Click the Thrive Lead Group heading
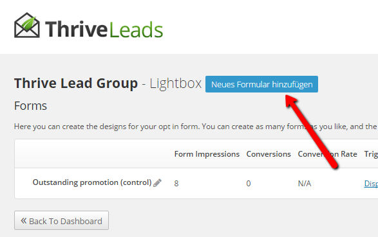This screenshot has height=237, width=378. pos(76,83)
